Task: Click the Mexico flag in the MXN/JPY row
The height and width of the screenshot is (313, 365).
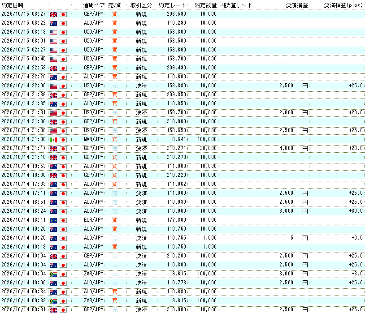Action: click(x=53, y=140)
